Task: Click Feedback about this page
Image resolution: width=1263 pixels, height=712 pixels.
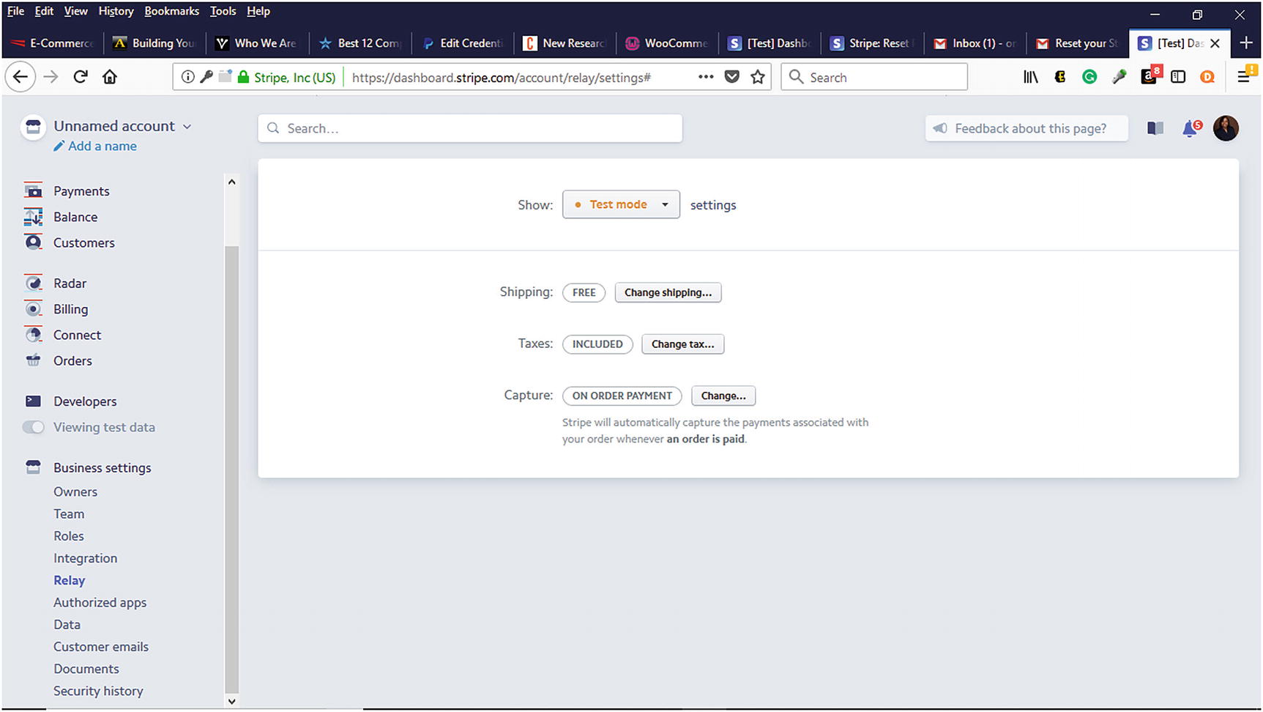Action: (x=1027, y=128)
